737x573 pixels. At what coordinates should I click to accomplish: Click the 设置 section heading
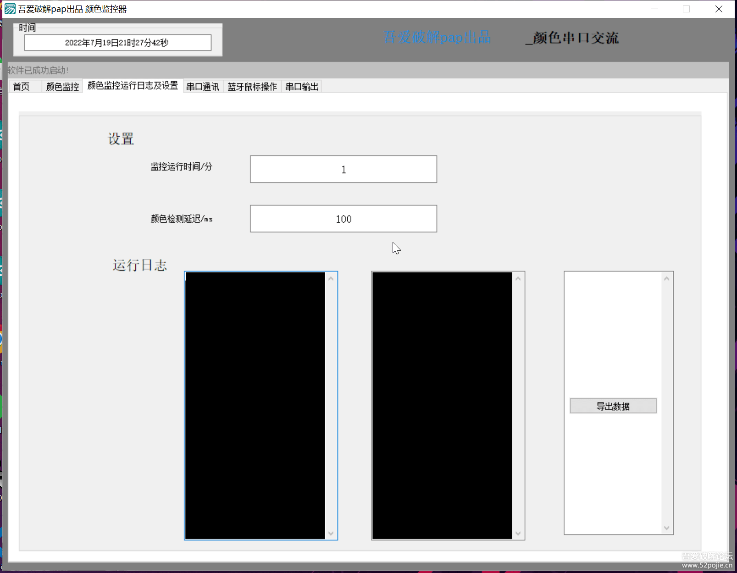(121, 139)
